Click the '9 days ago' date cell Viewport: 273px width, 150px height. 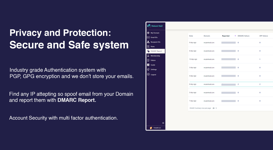(x=193, y=43)
